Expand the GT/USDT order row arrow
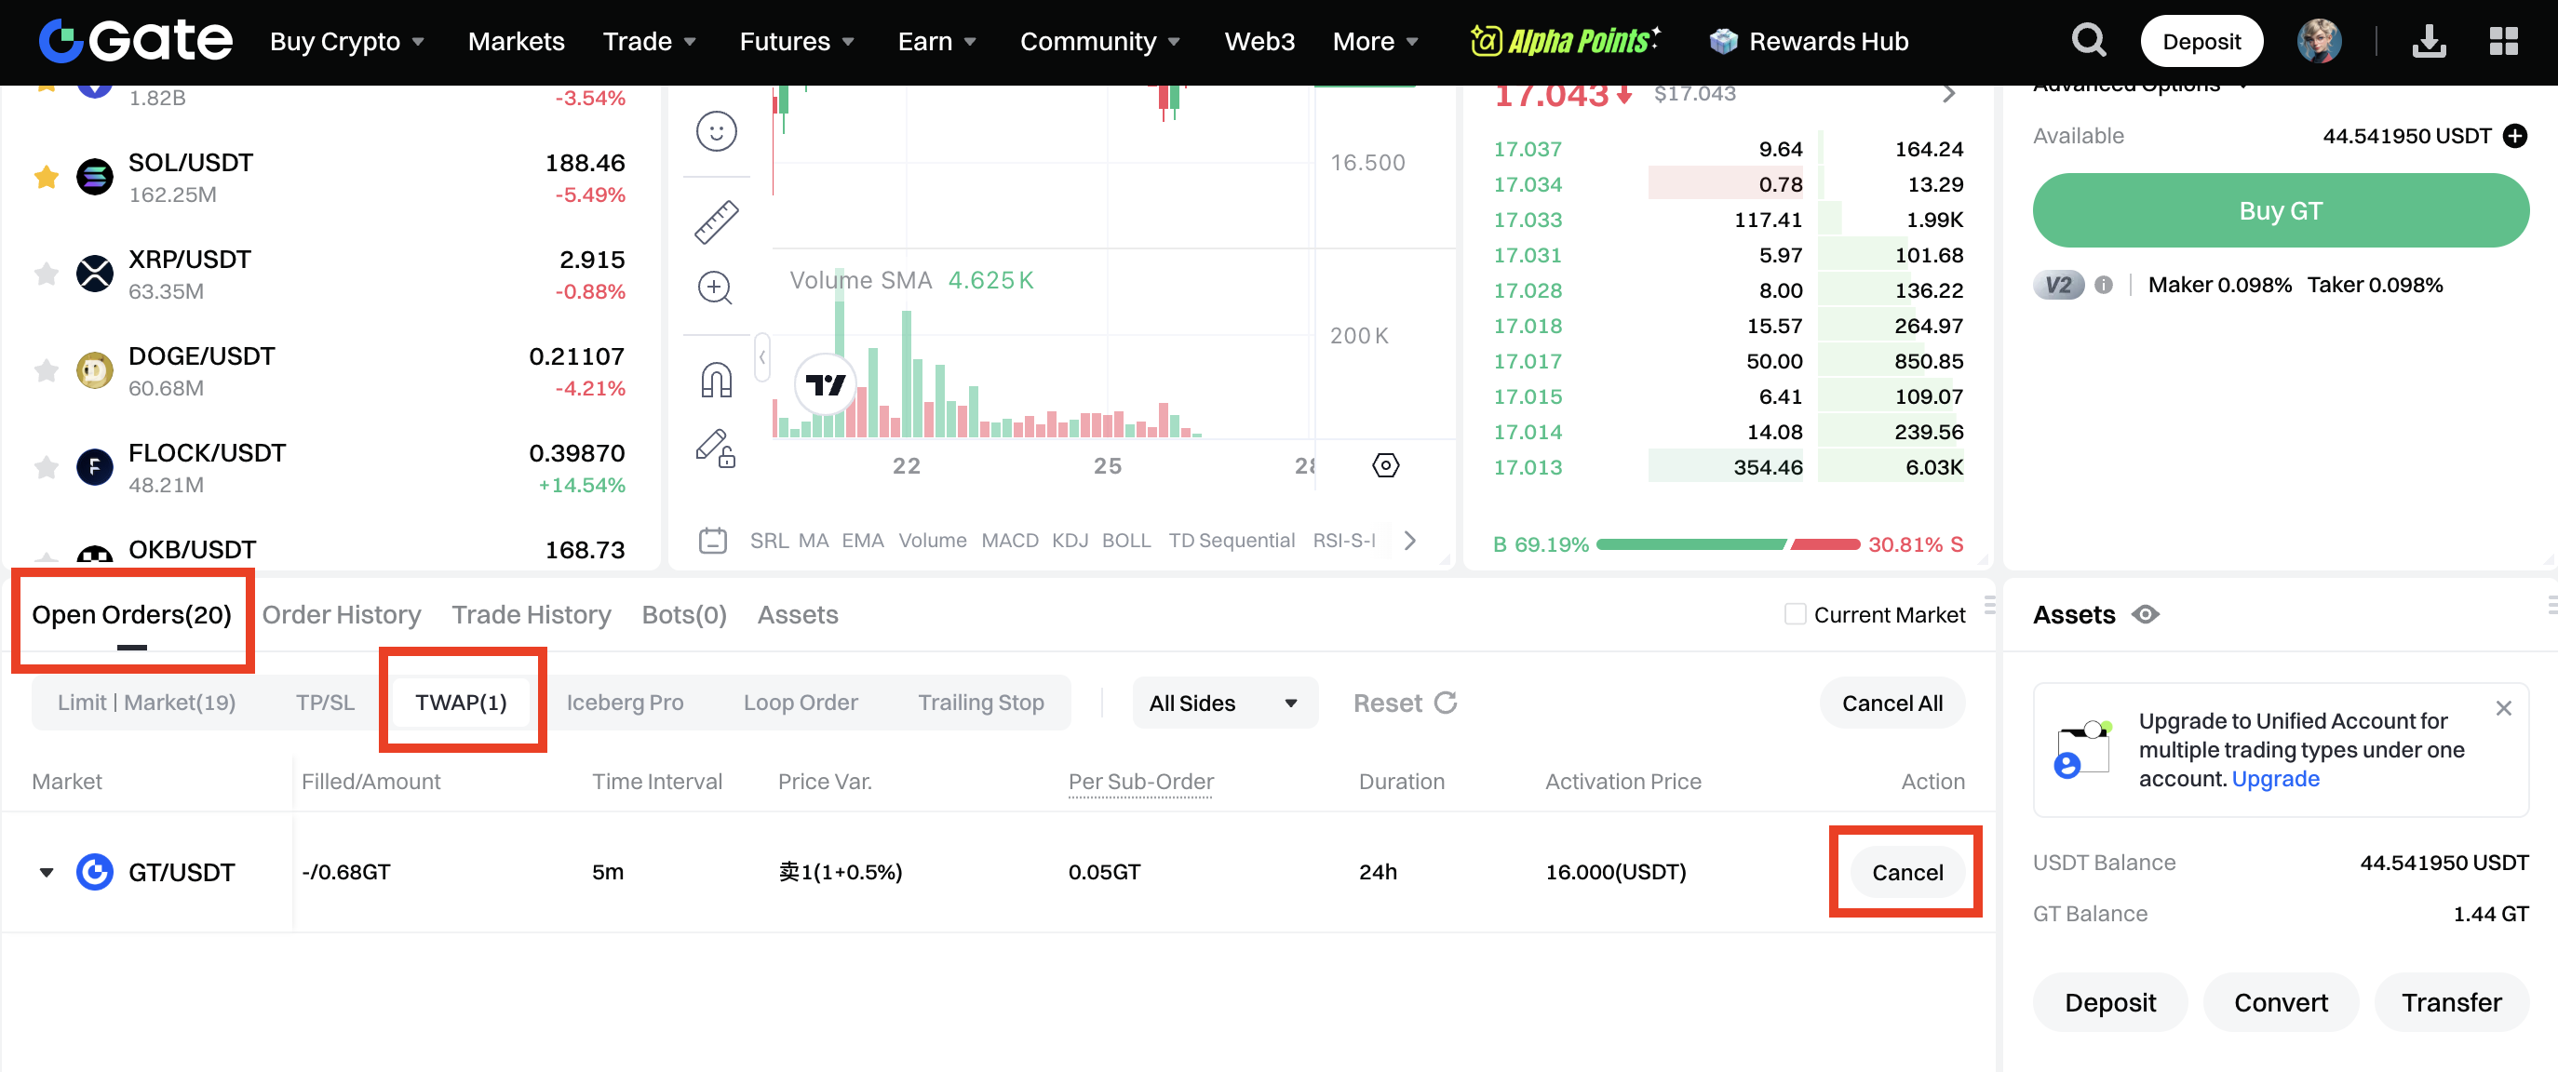The image size is (2558, 1072). pos(46,873)
